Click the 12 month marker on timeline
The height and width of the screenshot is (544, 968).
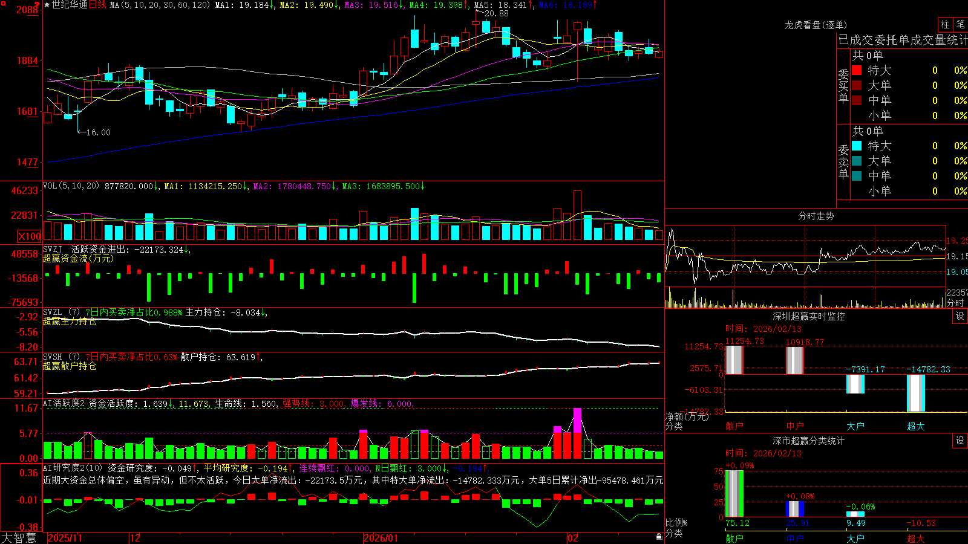pos(135,538)
